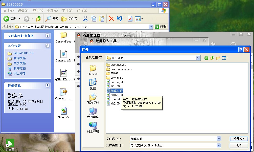Screen dimensions: 254x152
Task: Open the view menu icon in dialog
Action: [225, 58]
